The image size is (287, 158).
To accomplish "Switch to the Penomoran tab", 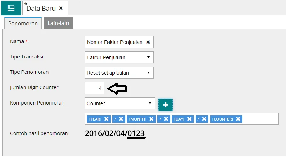I will [x=23, y=24].
